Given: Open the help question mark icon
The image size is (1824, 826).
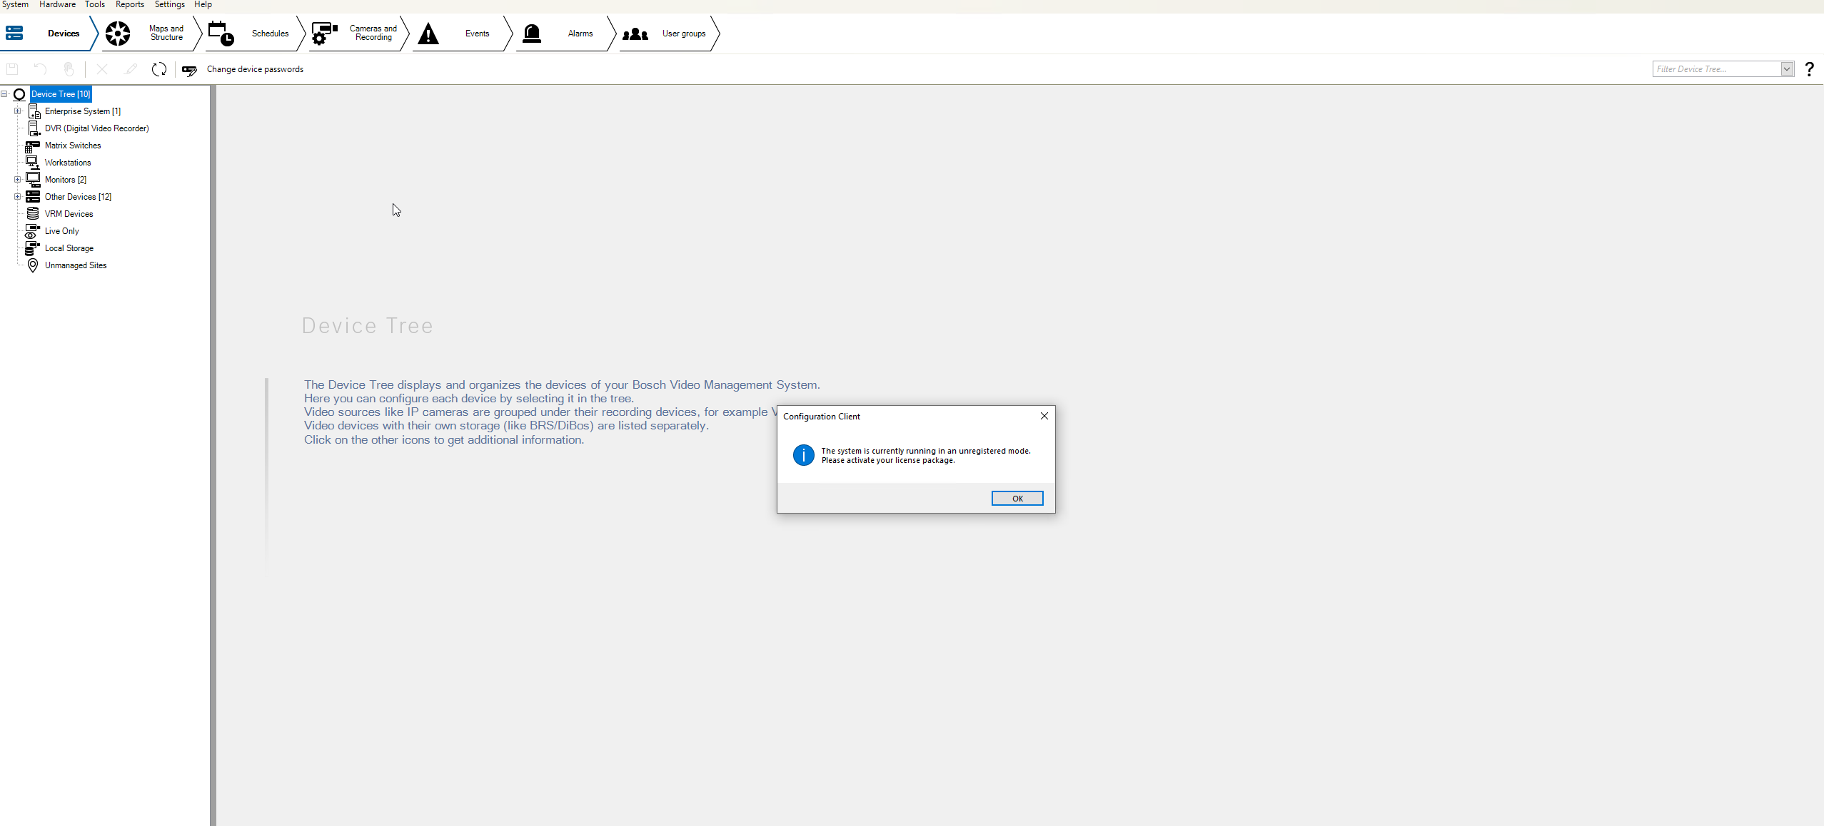Looking at the screenshot, I should (1809, 69).
